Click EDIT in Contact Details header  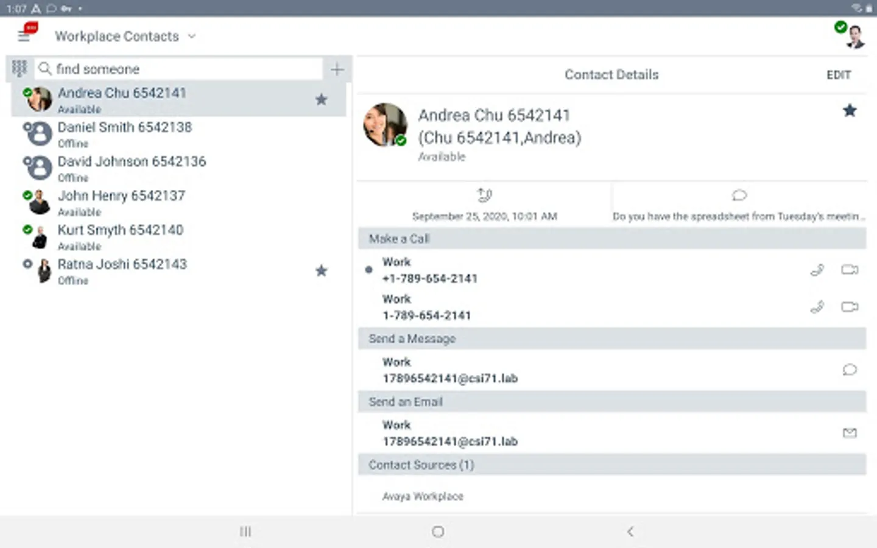(x=838, y=75)
